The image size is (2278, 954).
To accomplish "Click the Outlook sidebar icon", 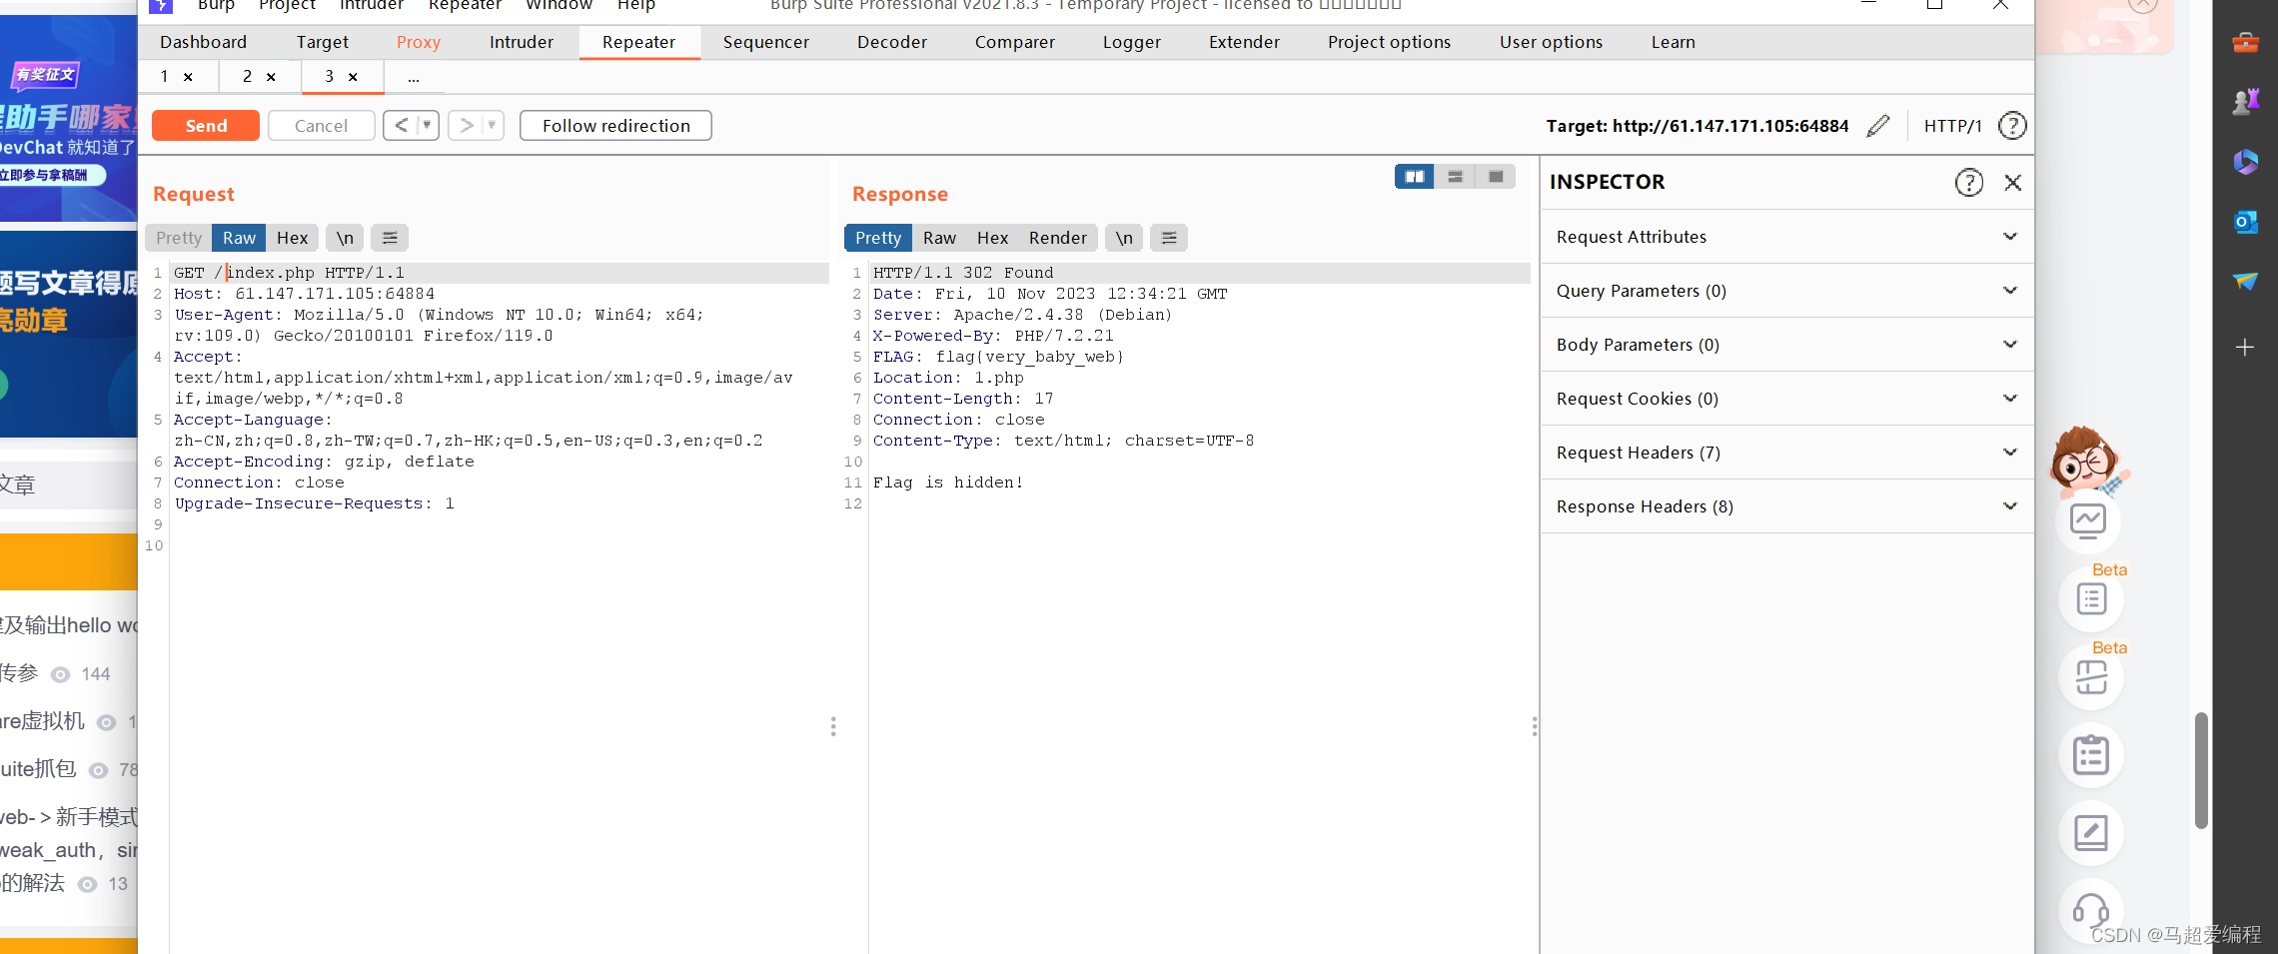I will coord(2245,222).
